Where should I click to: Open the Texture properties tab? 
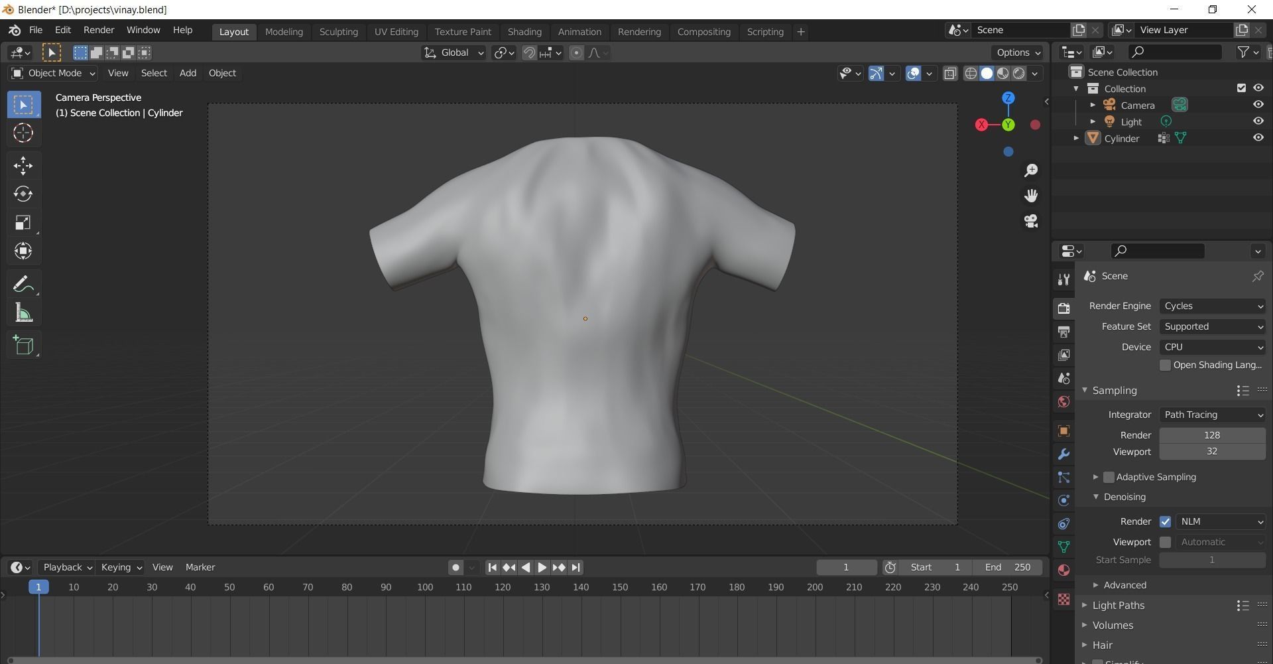[1063, 599]
